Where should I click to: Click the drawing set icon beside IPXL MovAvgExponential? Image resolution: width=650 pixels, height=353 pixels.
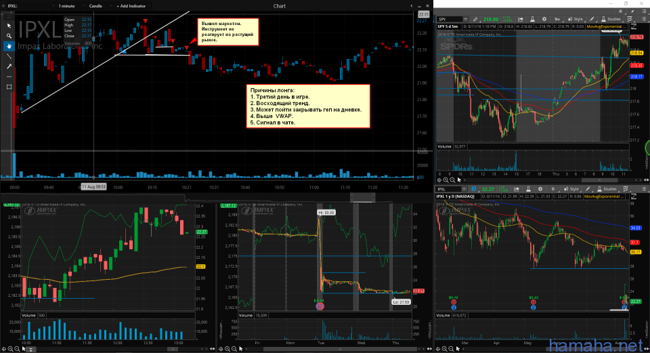coord(634,196)
